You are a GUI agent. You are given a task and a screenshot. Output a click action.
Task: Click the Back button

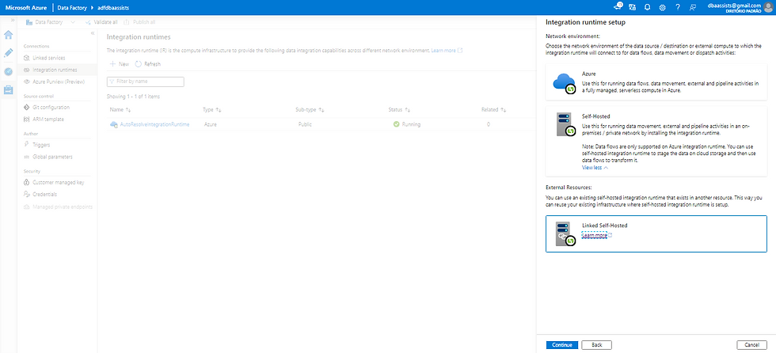[x=597, y=344]
